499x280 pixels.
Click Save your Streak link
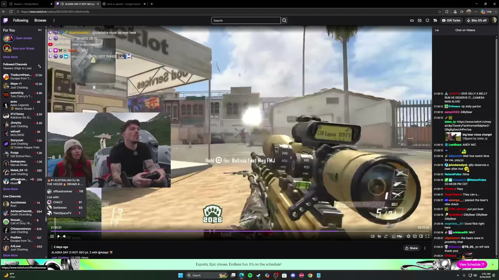[23, 49]
